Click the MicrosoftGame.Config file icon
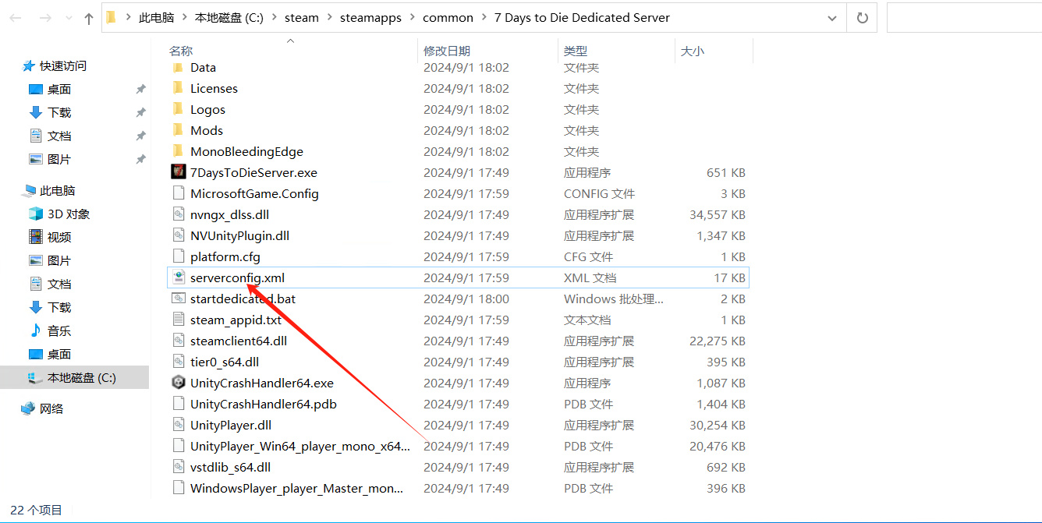The width and height of the screenshot is (1042, 523). click(179, 193)
